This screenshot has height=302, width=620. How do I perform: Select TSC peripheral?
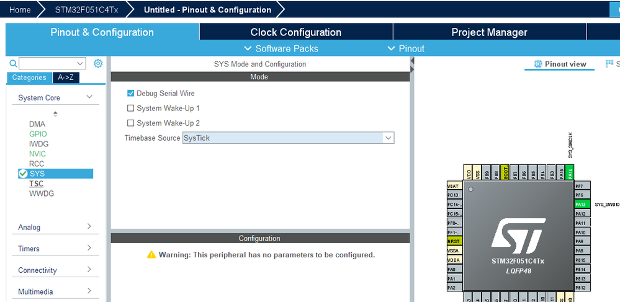point(36,184)
